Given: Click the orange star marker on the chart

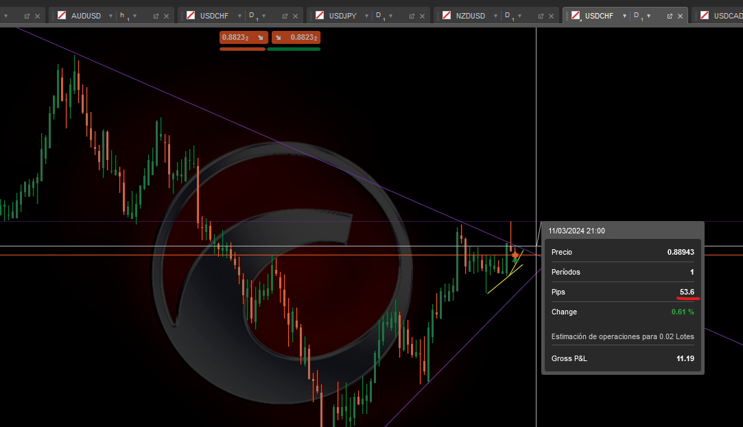Looking at the screenshot, I should [515, 255].
